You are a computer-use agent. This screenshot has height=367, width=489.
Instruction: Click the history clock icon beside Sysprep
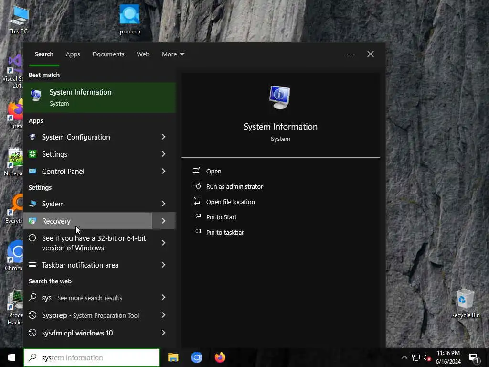(32, 315)
